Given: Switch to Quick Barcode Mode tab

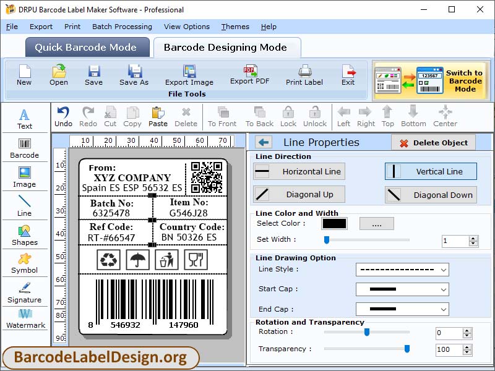Looking at the screenshot, I should (x=87, y=48).
